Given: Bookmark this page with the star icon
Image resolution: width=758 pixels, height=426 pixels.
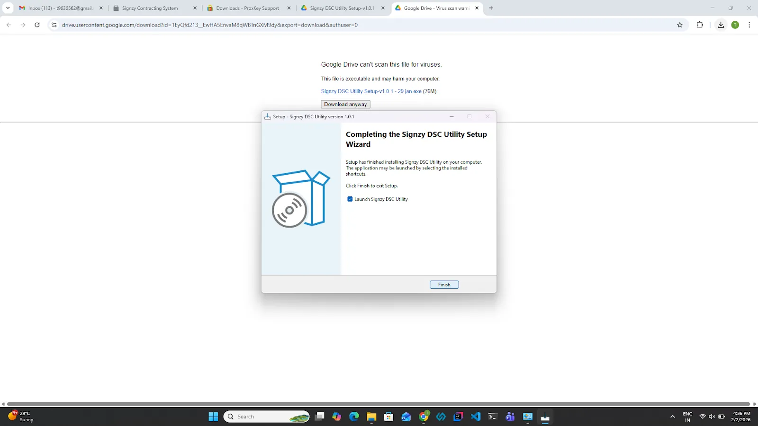Looking at the screenshot, I should coord(680,25).
